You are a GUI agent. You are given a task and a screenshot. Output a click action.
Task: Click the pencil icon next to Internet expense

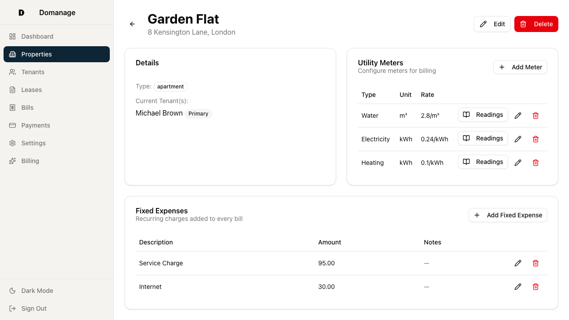tap(518, 287)
